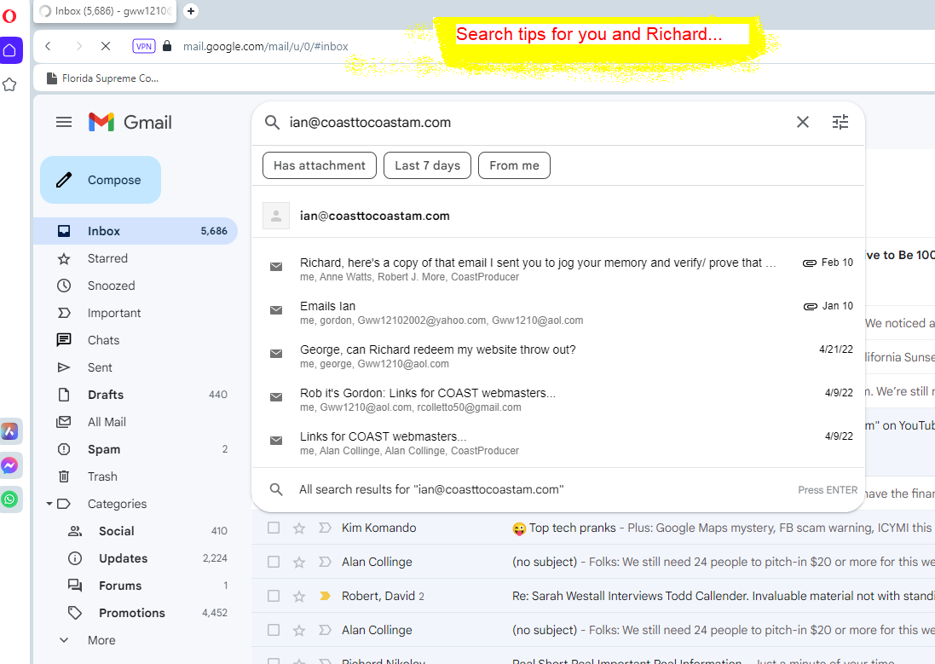
Task: Stop loading the page
Action: 106,46
